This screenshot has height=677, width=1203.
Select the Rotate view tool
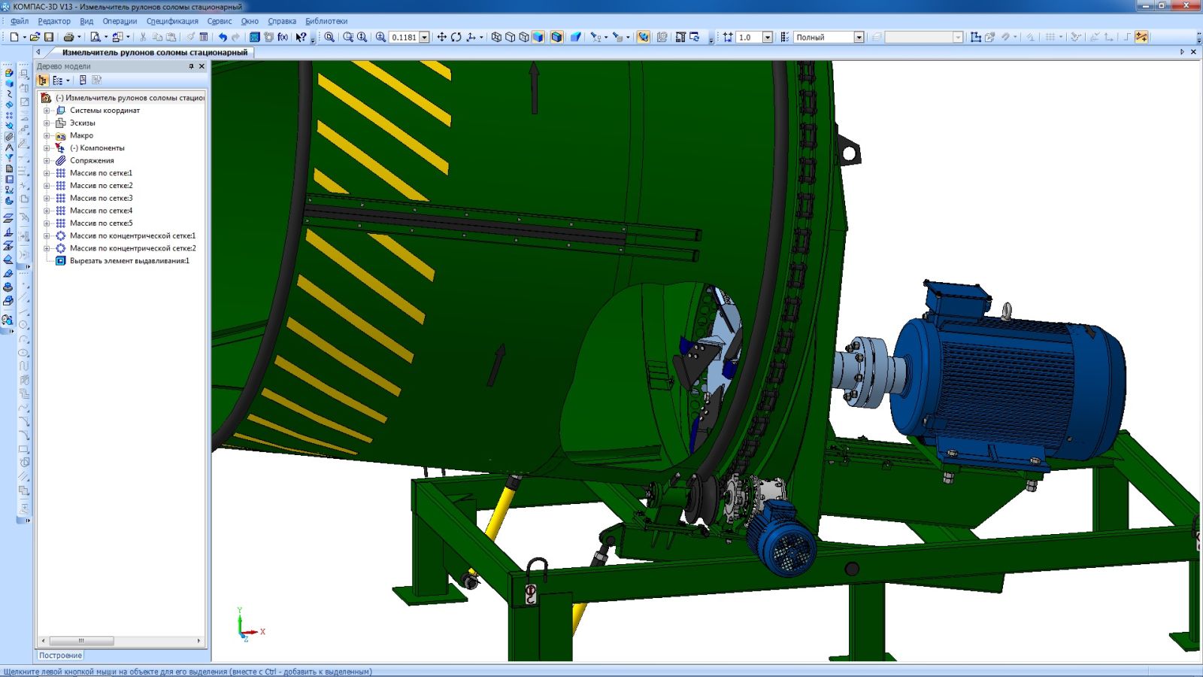coord(456,37)
